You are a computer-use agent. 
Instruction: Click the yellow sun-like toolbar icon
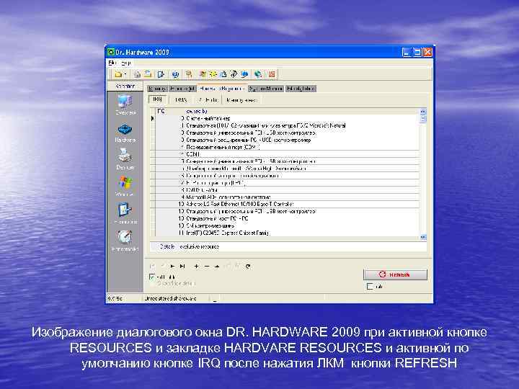tap(213, 74)
